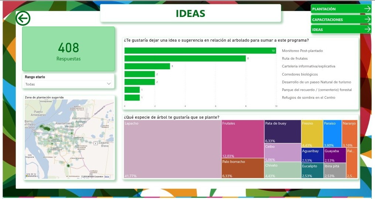
Task: Select the Guayaba purple tile
Action: tap(335, 155)
